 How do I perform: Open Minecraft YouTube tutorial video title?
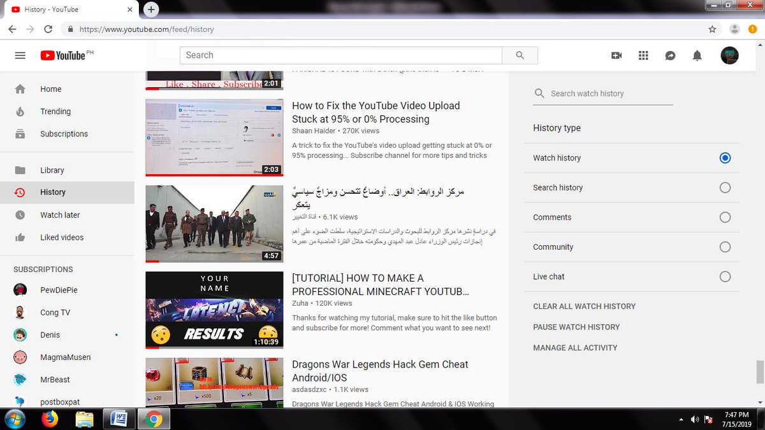[x=381, y=285]
